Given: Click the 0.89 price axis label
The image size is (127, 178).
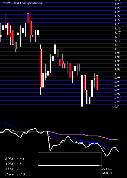Looking at the screenshot, I should (117, 98).
